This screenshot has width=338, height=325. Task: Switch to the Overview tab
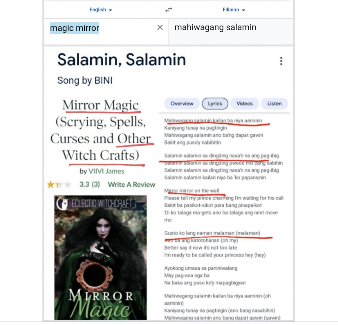(182, 104)
